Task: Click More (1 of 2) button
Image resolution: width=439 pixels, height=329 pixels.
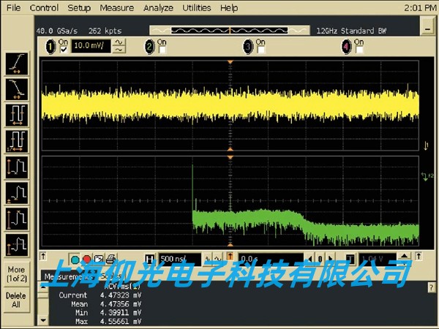Action: click(15, 274)
